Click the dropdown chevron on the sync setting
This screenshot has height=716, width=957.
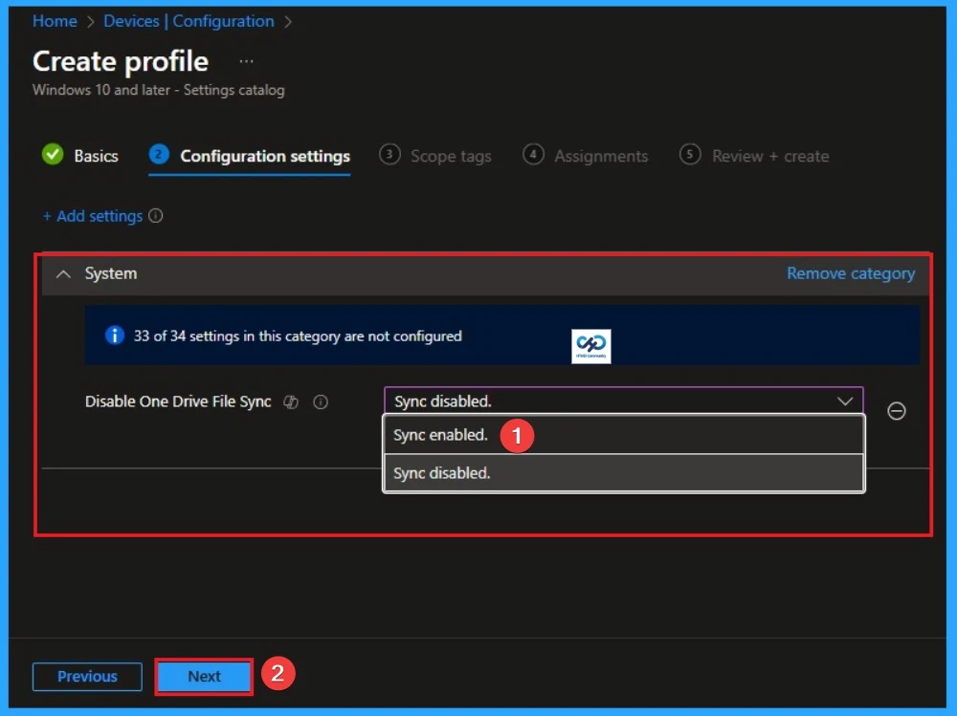(845, 401)
